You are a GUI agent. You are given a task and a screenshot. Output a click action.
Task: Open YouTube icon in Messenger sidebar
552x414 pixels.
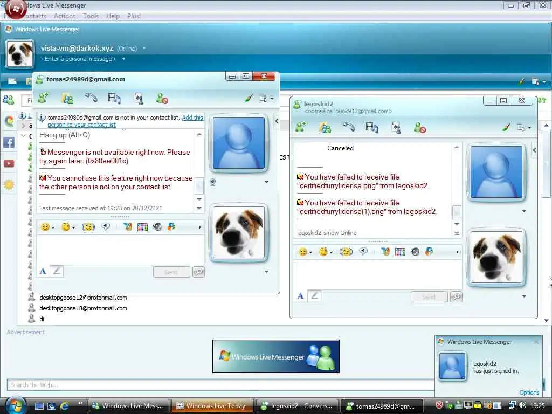pyautogui.click(x=9, y=164)
